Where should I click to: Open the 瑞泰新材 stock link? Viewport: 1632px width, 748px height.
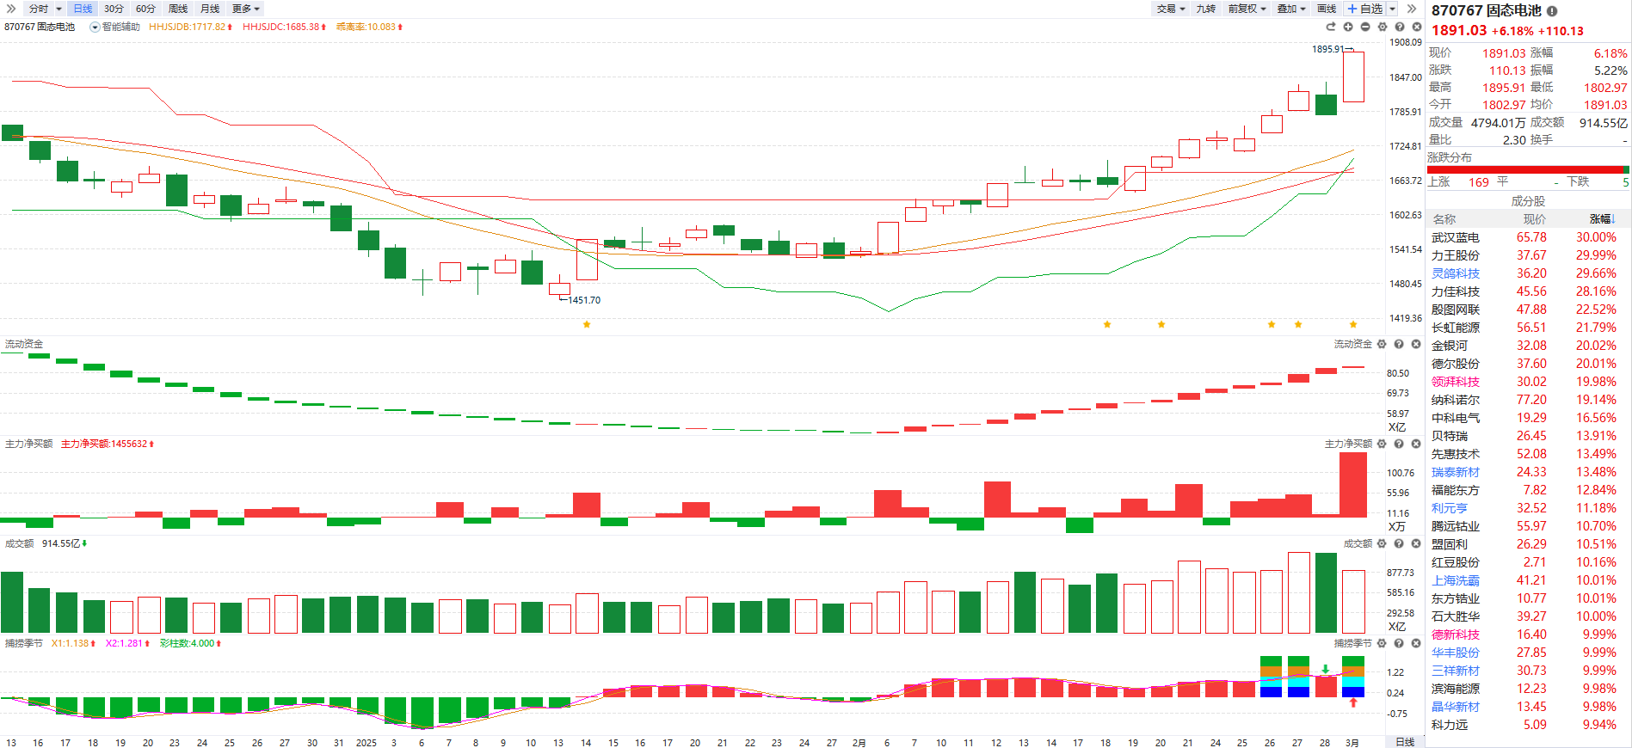(x=1456, y=472)
